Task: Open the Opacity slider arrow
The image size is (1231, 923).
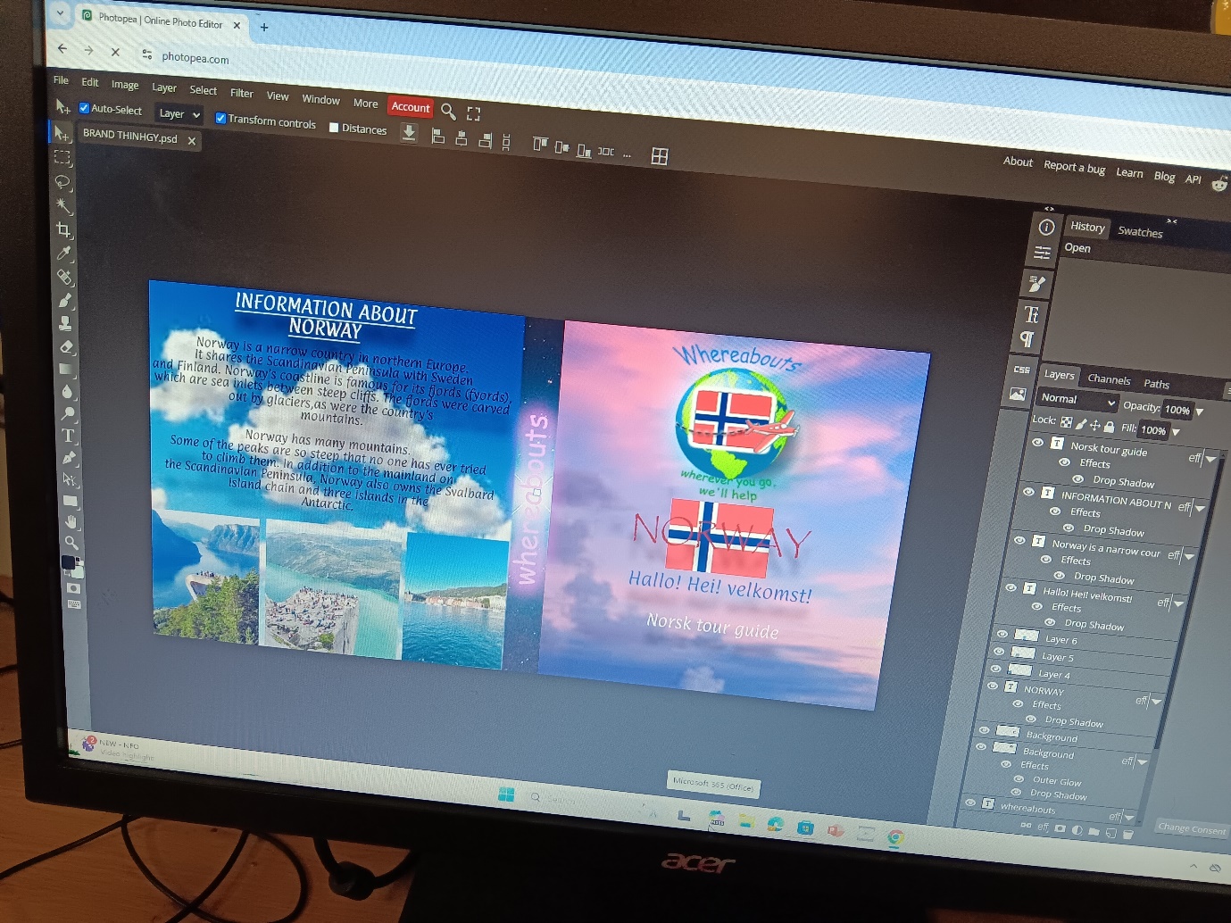Action: [1200, 412]
